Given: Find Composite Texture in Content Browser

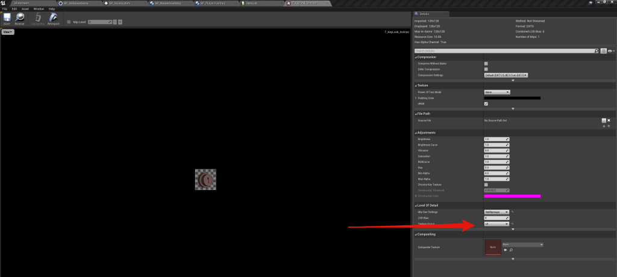Looking at the screenshot, I should [x=511, y=250].
